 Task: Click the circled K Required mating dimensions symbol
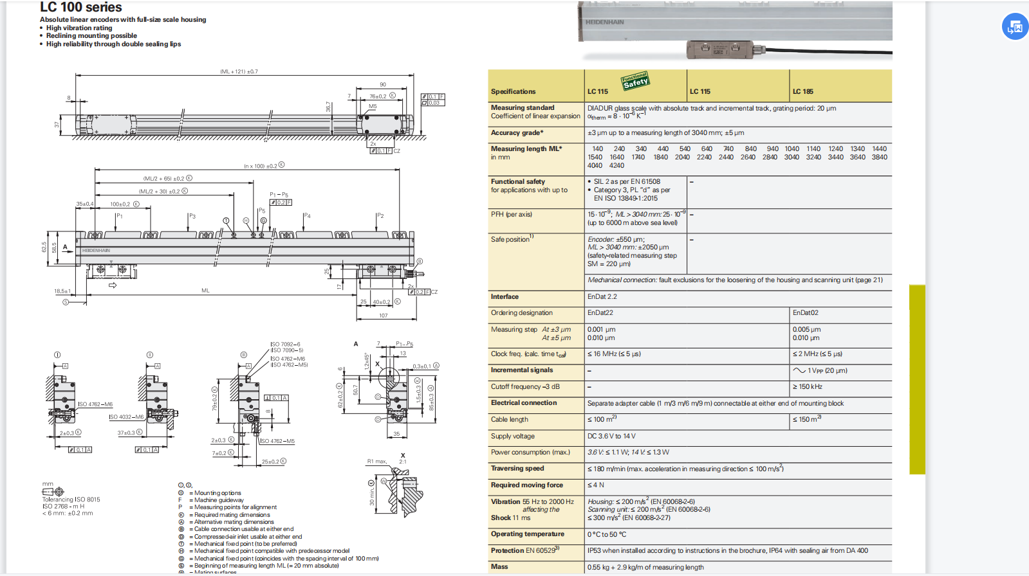tap(181, 515)
